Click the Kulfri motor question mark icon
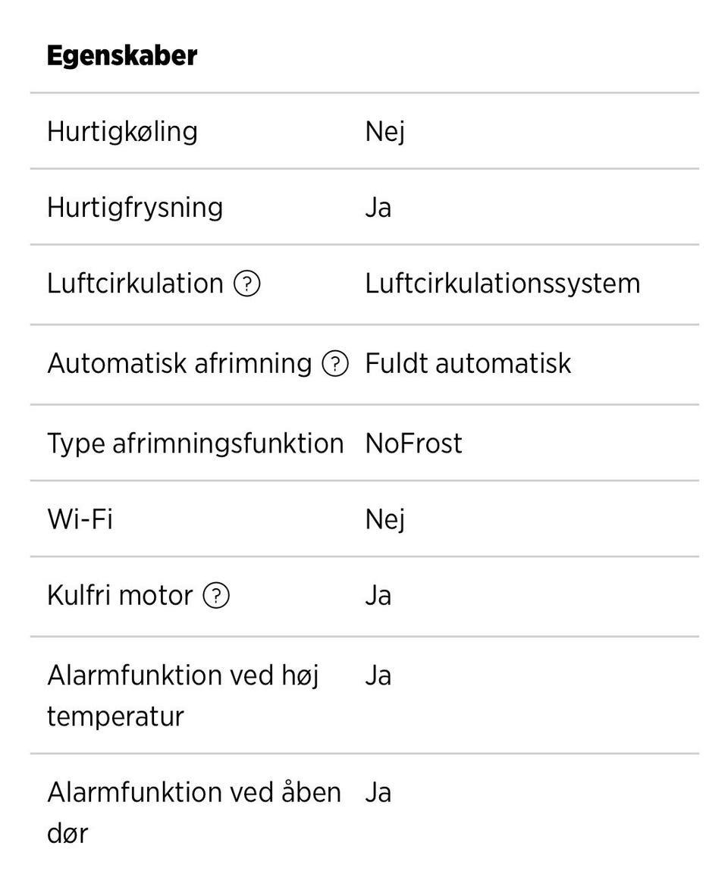 tap(216, 595)
